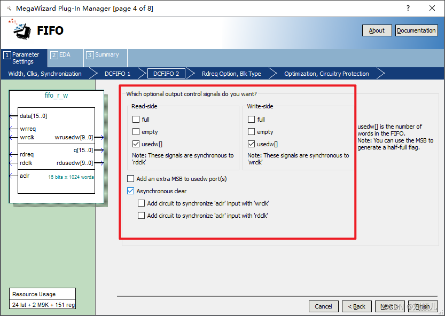Click the rdreq port label
Viewport: 445px width, 316px height.
coord(27,154)
